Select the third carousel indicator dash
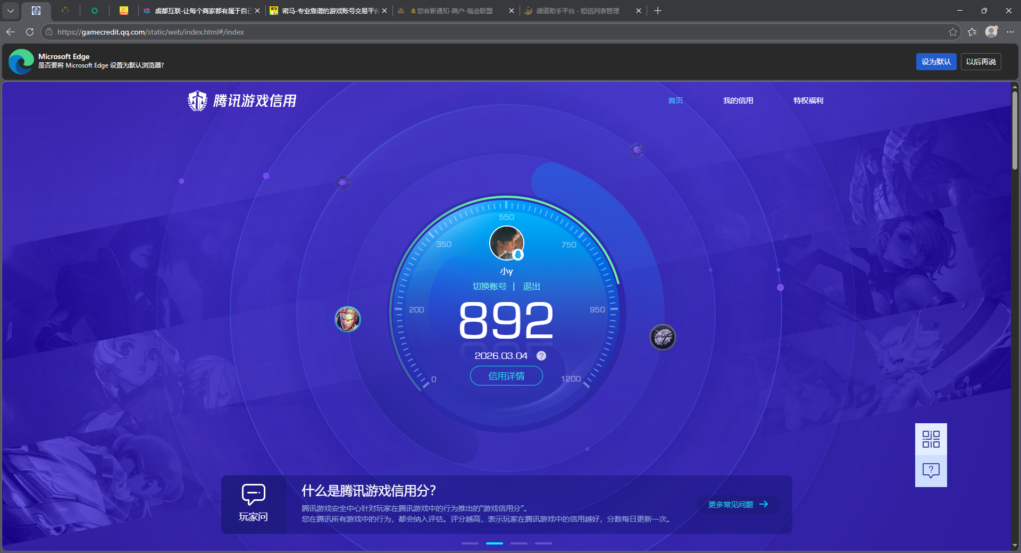This screenshot has height=553, width=1021. pyautogui.click(x=518, y=543)
